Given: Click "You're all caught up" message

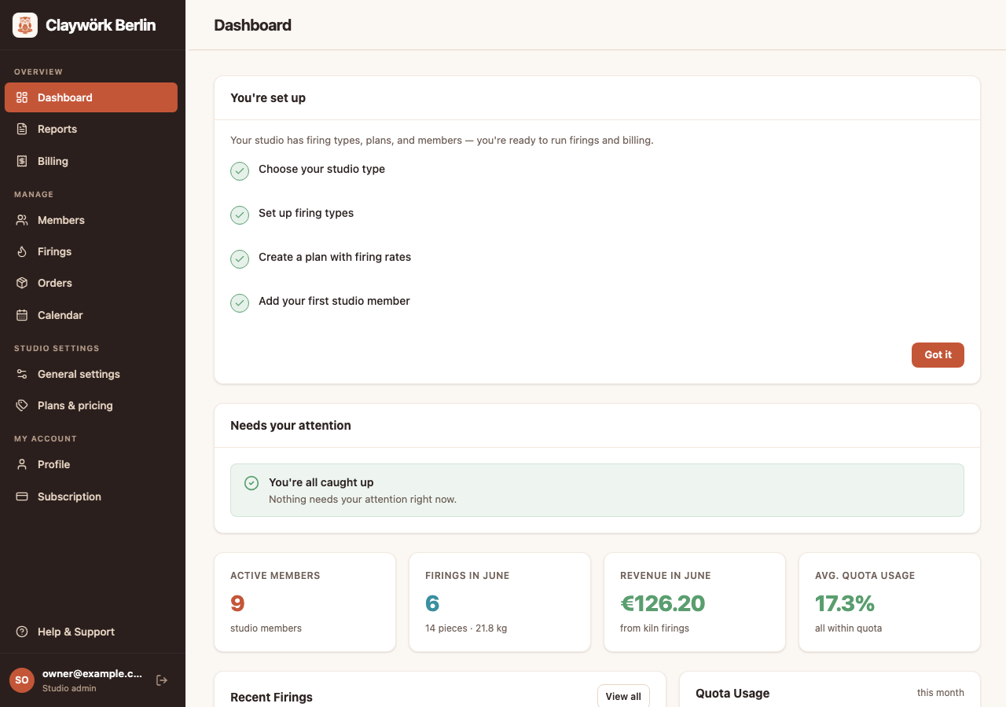Looking at the screenshot, I should click(x=321, y=482).
